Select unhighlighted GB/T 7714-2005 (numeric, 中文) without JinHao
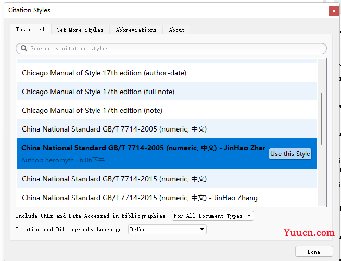This screenshot has width=341, height=261. pos(167,129)
